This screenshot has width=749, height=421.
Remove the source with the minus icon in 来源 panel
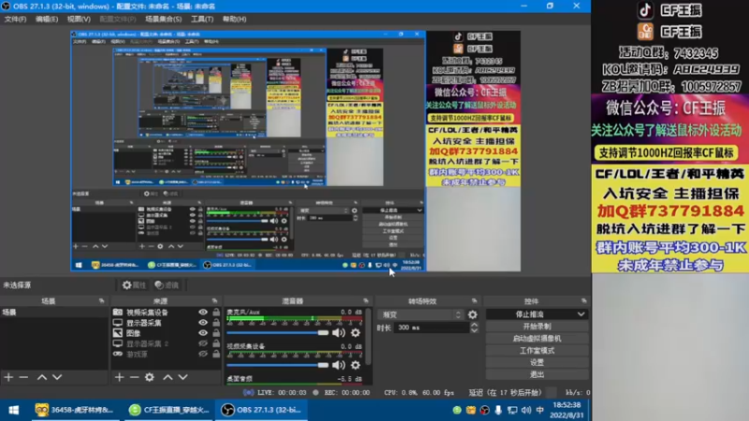click(x=134, y=377)
